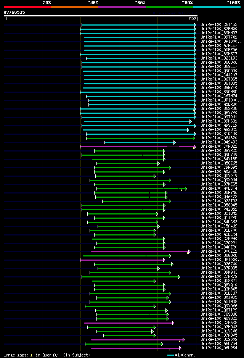Select subject label UniRef100_C5A4U9
The width and height of the screenshot is (244, 358).
coord(219,226)
